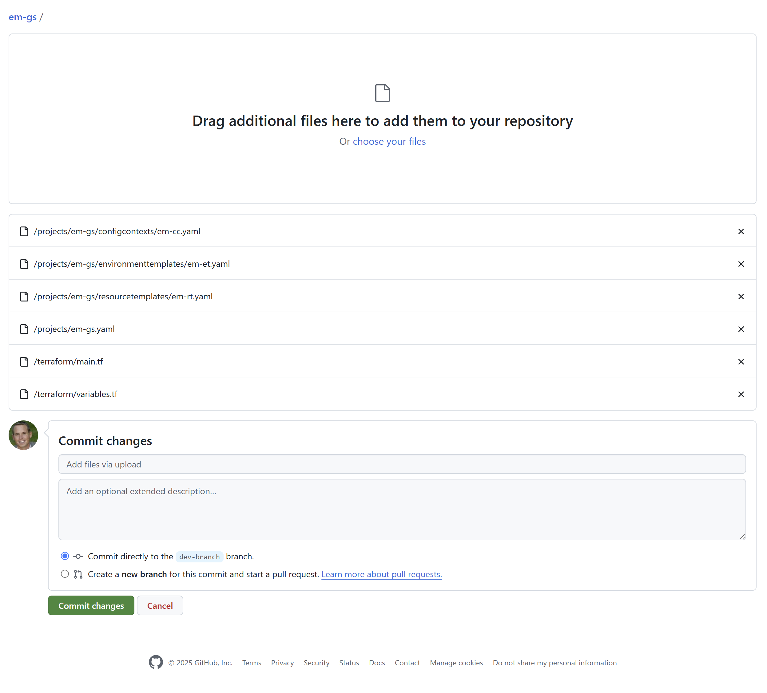
Task: Open Learn more about pull requests link
Action: pyautogui.click(x=382, y=574)
